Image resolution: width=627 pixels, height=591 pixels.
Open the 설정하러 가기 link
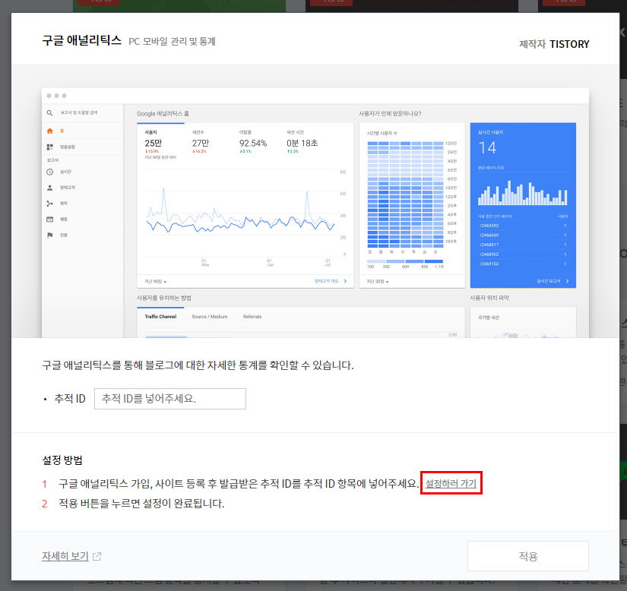(x=451, y=483)
